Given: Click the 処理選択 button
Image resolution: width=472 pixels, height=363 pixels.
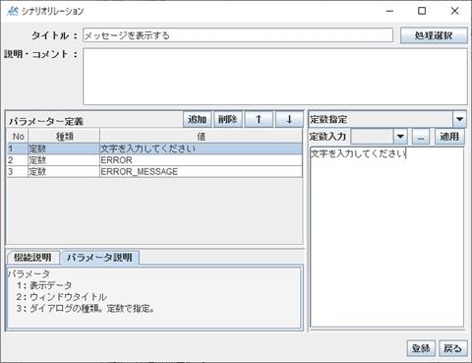Looking at the screenshot, I should 434,35.
